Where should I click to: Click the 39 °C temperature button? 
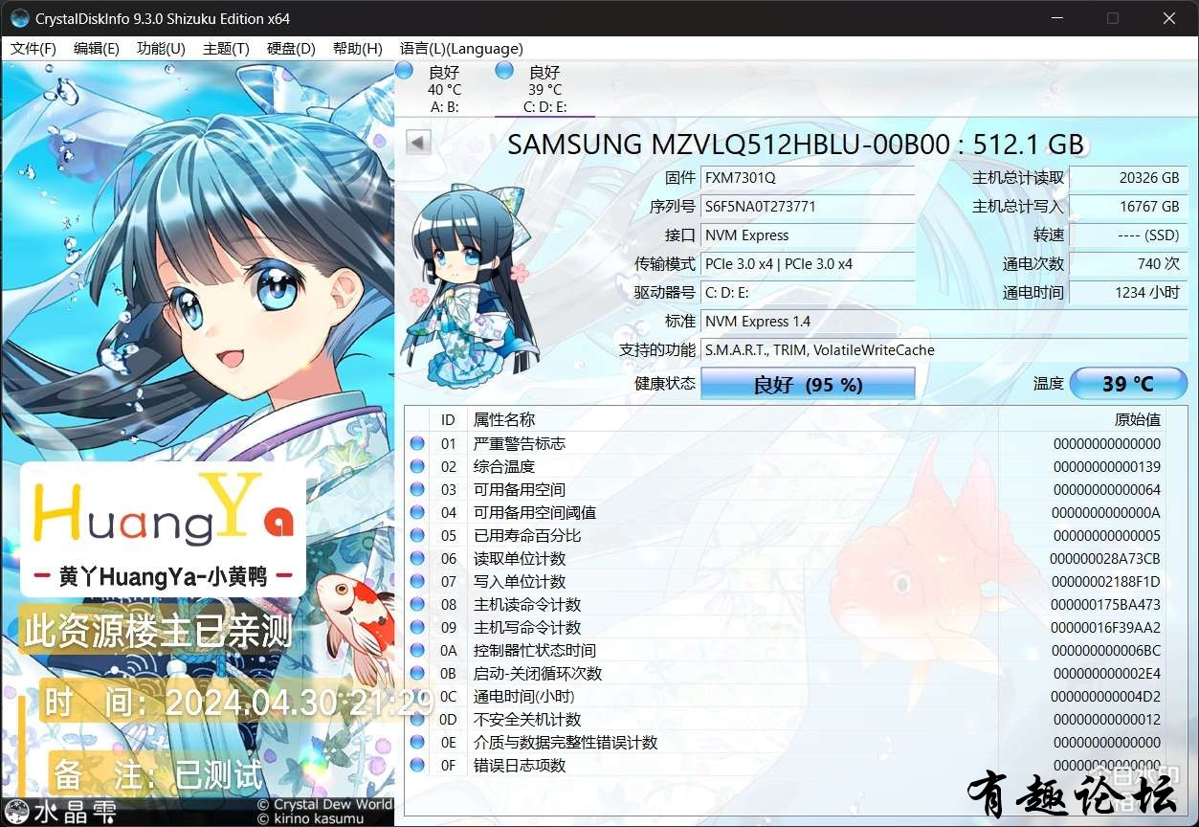coord(1128,384)
